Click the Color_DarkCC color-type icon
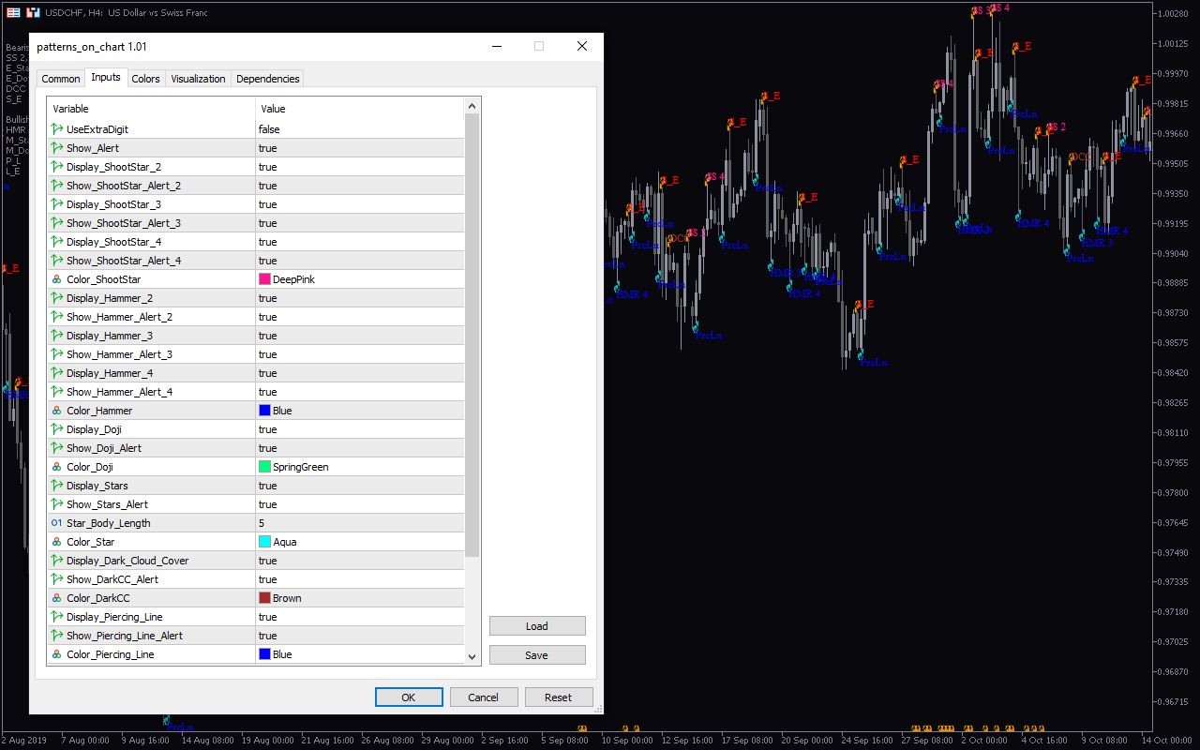Image resolution: width=1200 pixels, height=750 pixels. (x=57, y=598)
